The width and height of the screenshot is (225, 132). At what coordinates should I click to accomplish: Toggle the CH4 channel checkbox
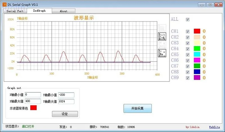pos(188,49)
